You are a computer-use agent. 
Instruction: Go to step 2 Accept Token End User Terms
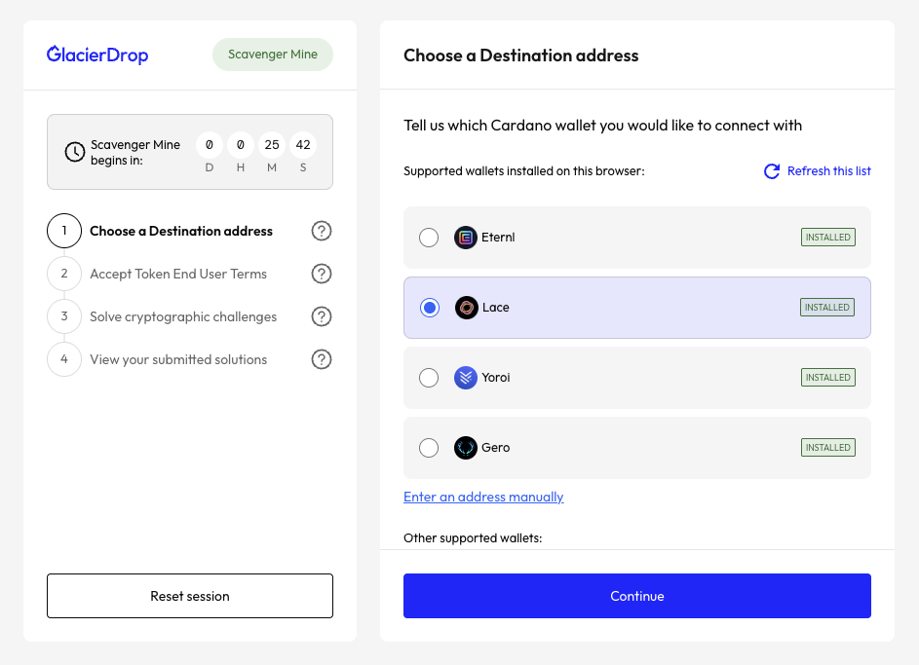pos(177,274)
